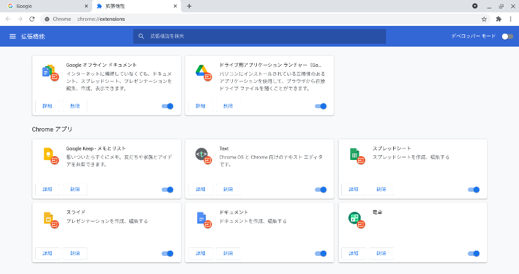Close the 拡張機能 tab
The height and width of the screenshot is (274, 519).
click(x=175, y=6)
